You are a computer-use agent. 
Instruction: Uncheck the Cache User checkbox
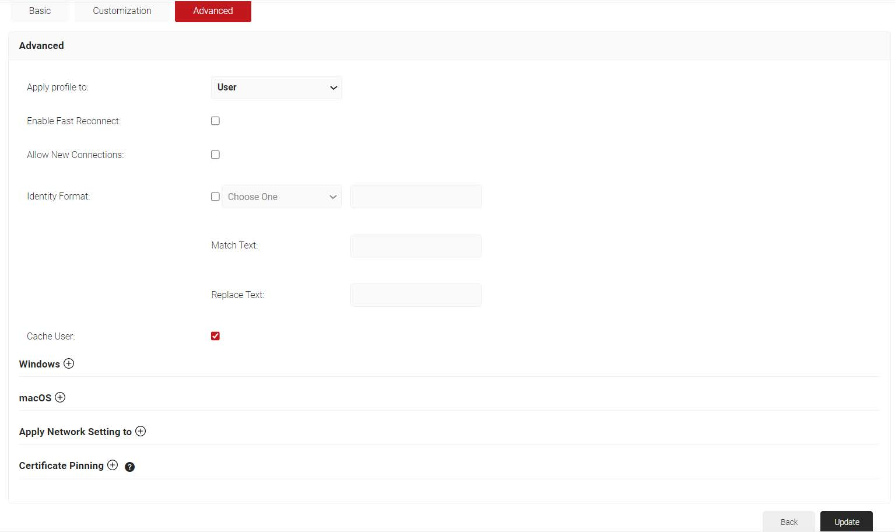coord(215,336)
